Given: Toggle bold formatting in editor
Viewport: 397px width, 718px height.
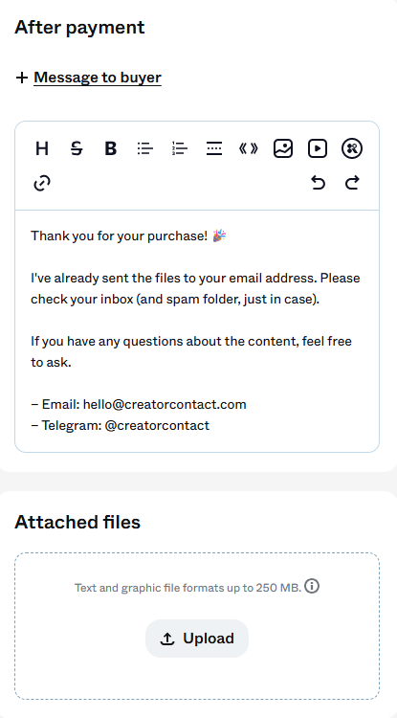Looking at the screenshot, I should pyautogui.click(x=111, y=148).
